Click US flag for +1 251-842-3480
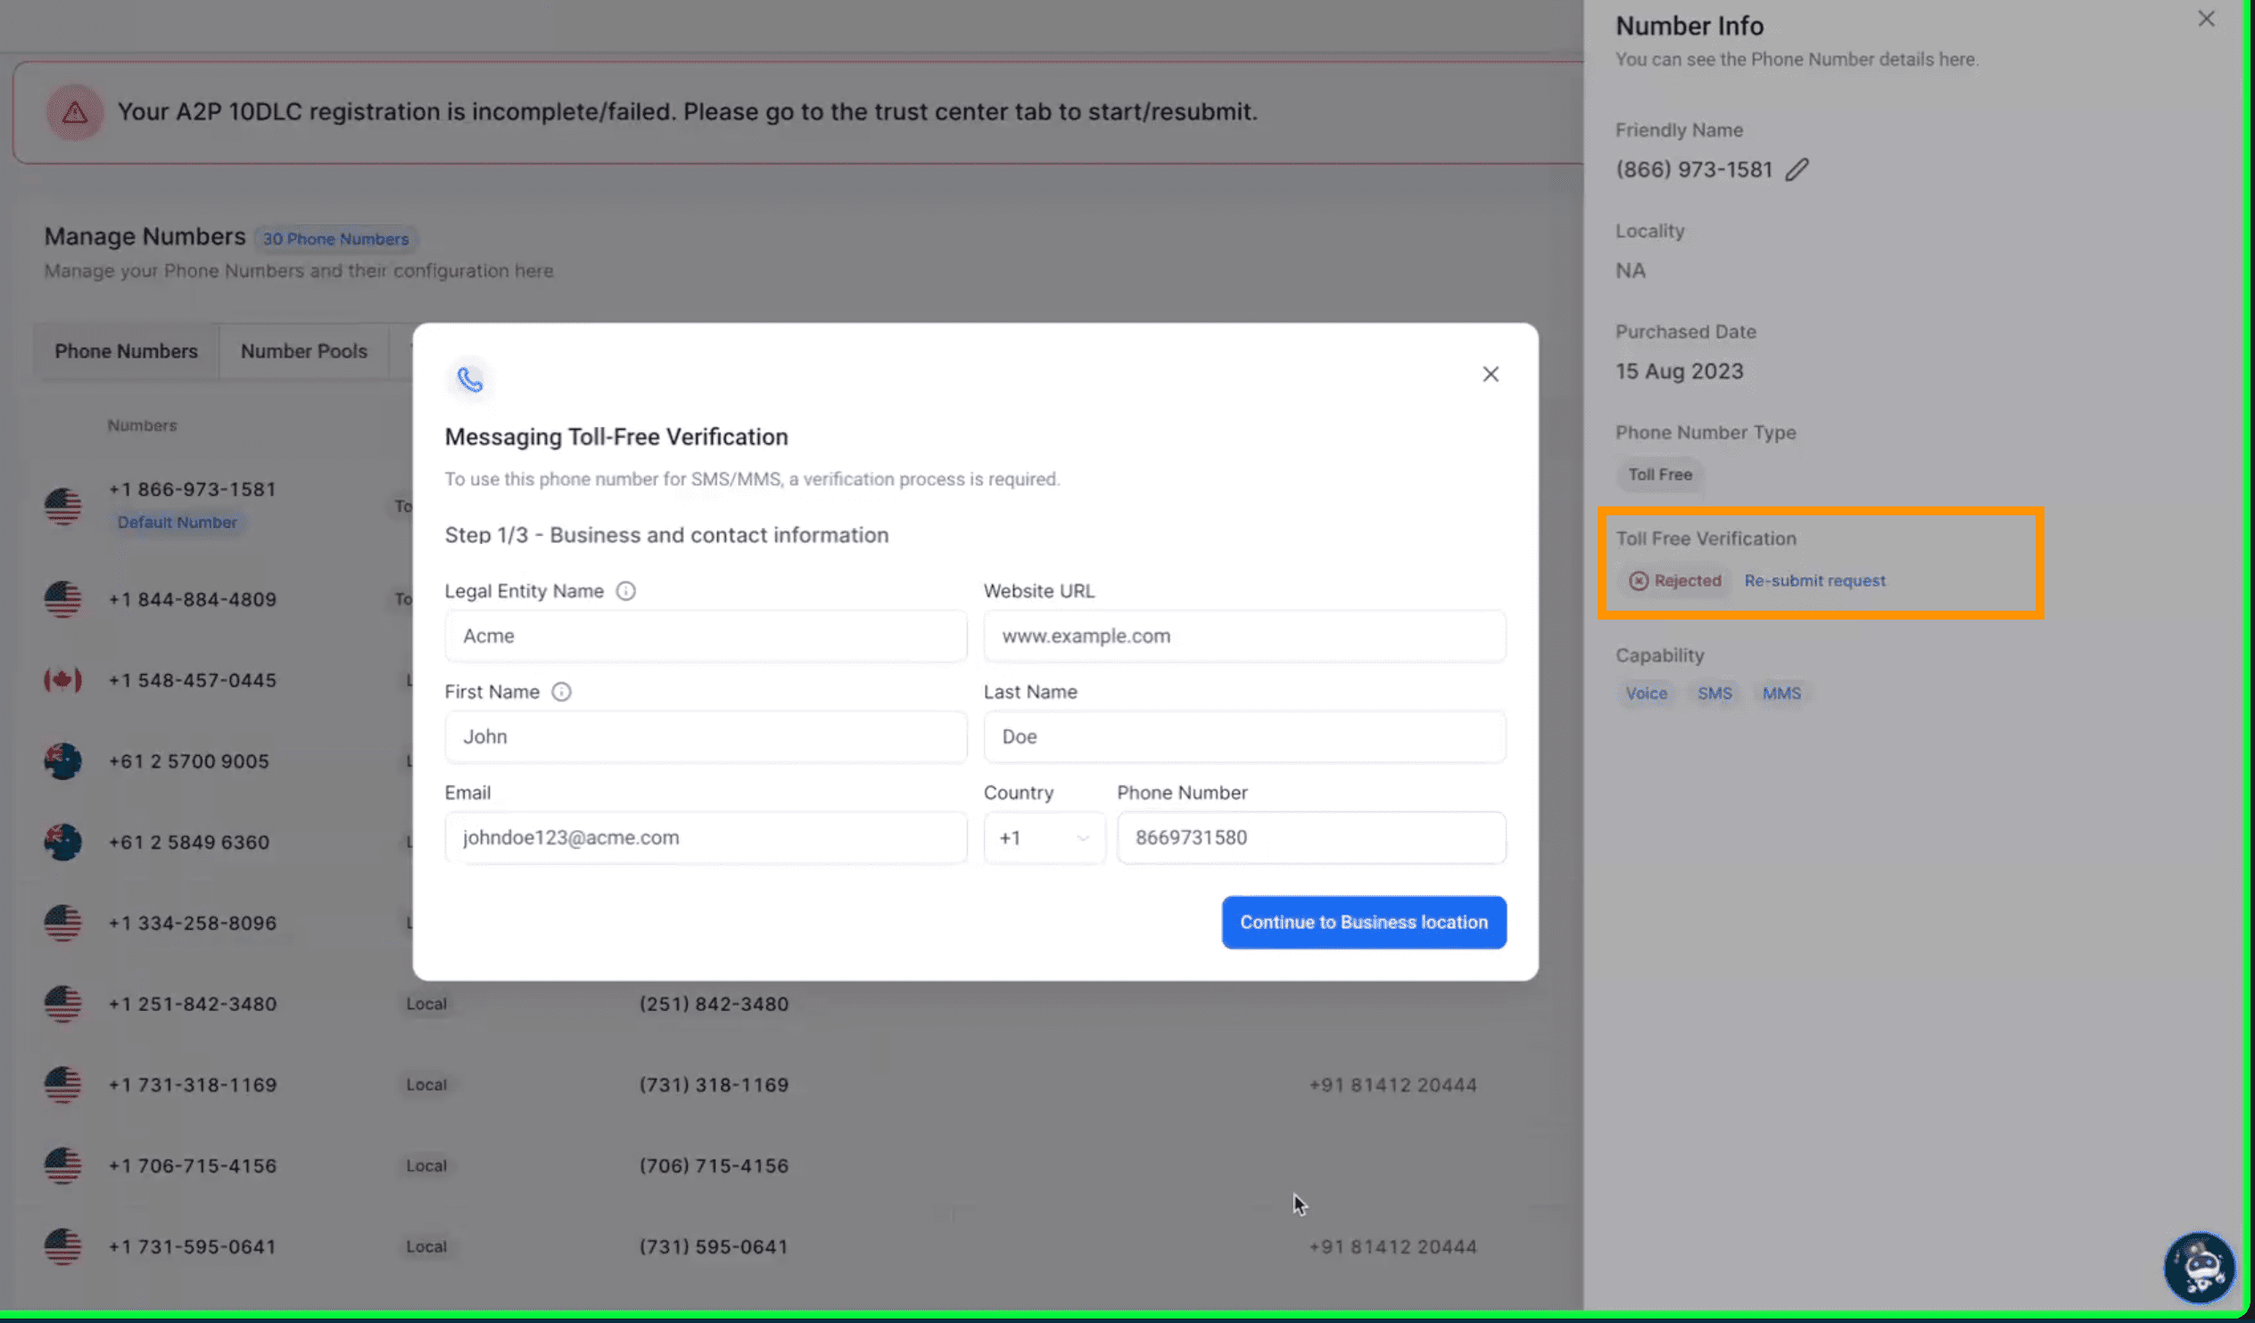 (62, 1005)
